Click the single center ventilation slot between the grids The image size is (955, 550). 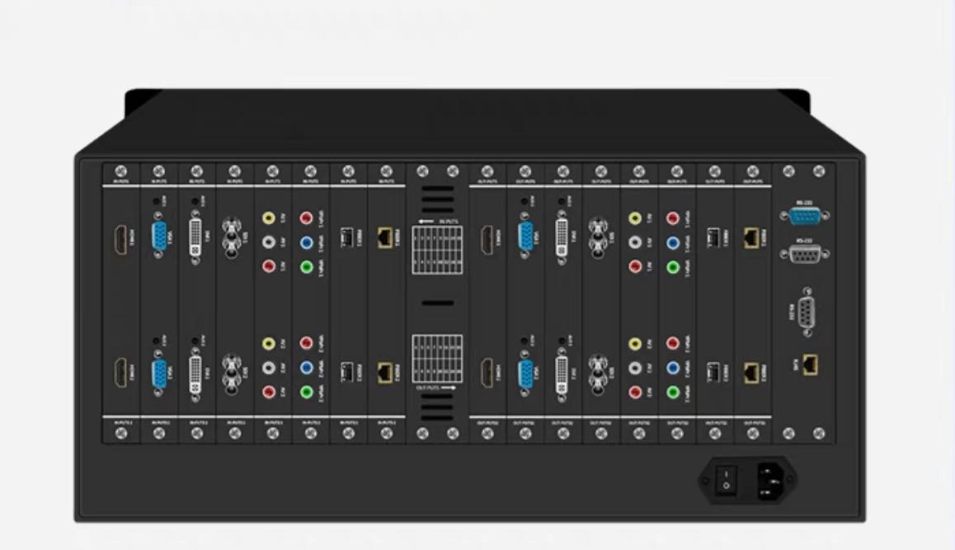(x=437, y=303)
